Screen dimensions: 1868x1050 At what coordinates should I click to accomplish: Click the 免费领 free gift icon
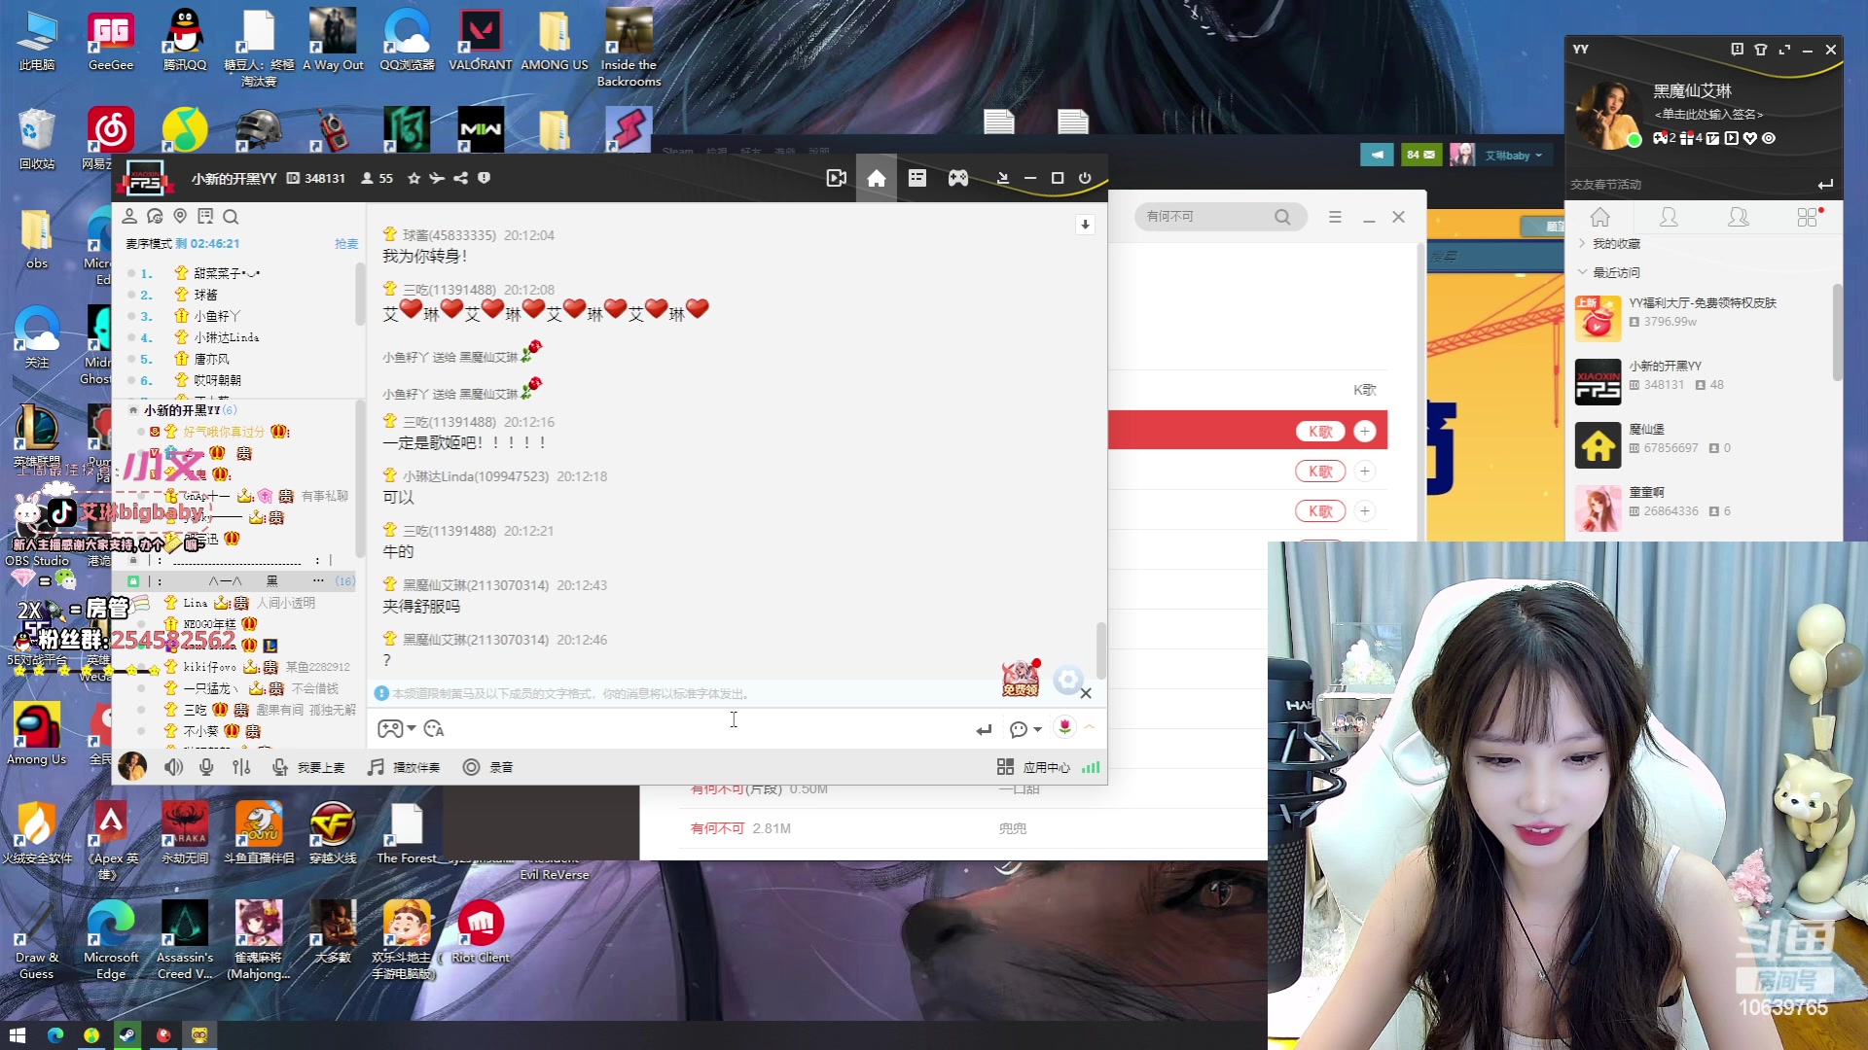(1021, 679)
